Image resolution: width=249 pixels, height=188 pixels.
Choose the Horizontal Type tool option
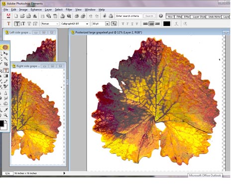pyautogui.click(x=17, y=23)
